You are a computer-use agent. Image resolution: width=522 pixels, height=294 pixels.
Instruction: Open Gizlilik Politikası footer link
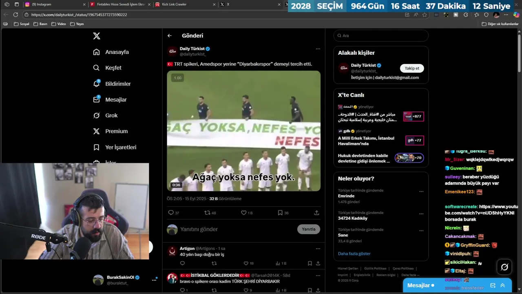tap(375, 268)
